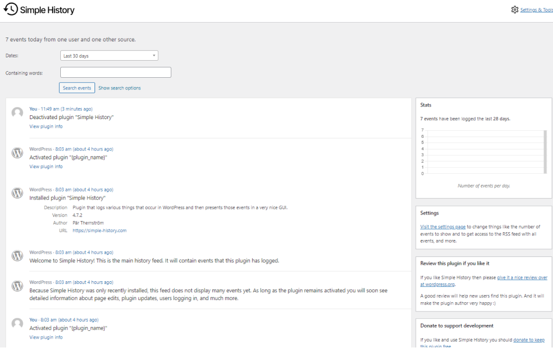553x348 pixels.
Task: Click 'Donate to support development' heading
Action: [x=457, y=325]
